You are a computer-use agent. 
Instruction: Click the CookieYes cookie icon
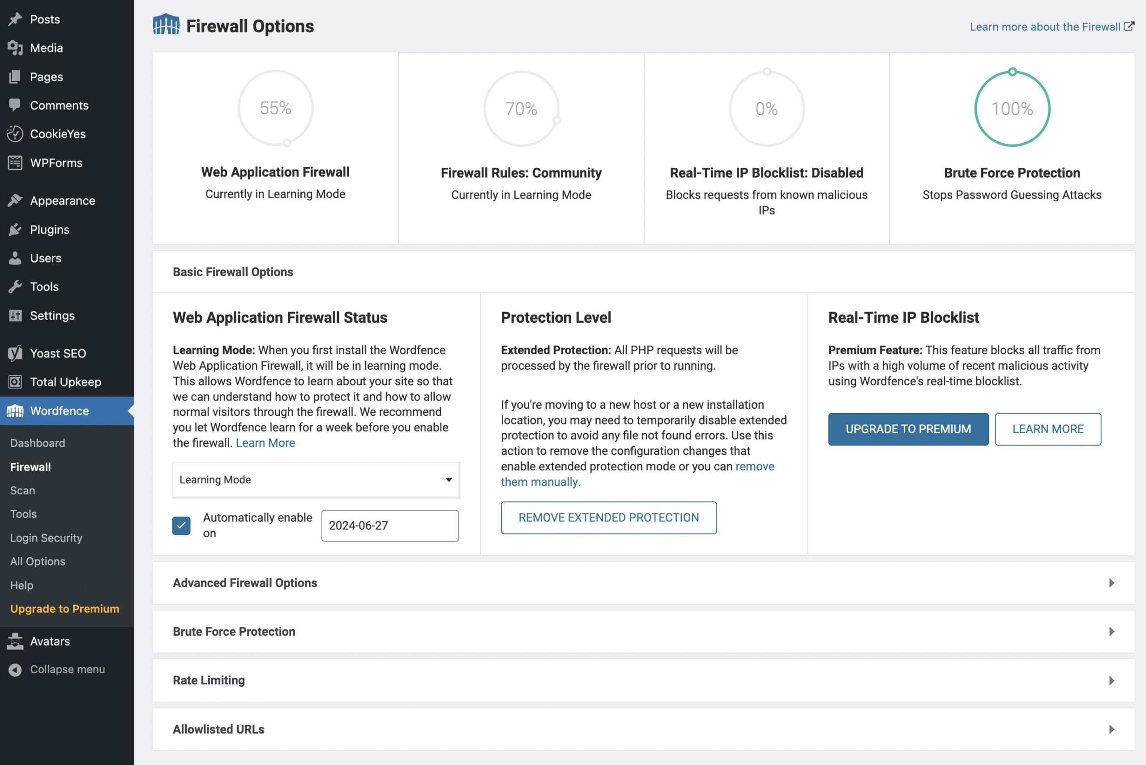pos(15,134)
